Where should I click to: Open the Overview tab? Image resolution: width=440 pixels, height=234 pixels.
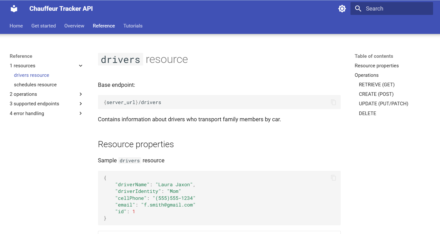(74, 26)
